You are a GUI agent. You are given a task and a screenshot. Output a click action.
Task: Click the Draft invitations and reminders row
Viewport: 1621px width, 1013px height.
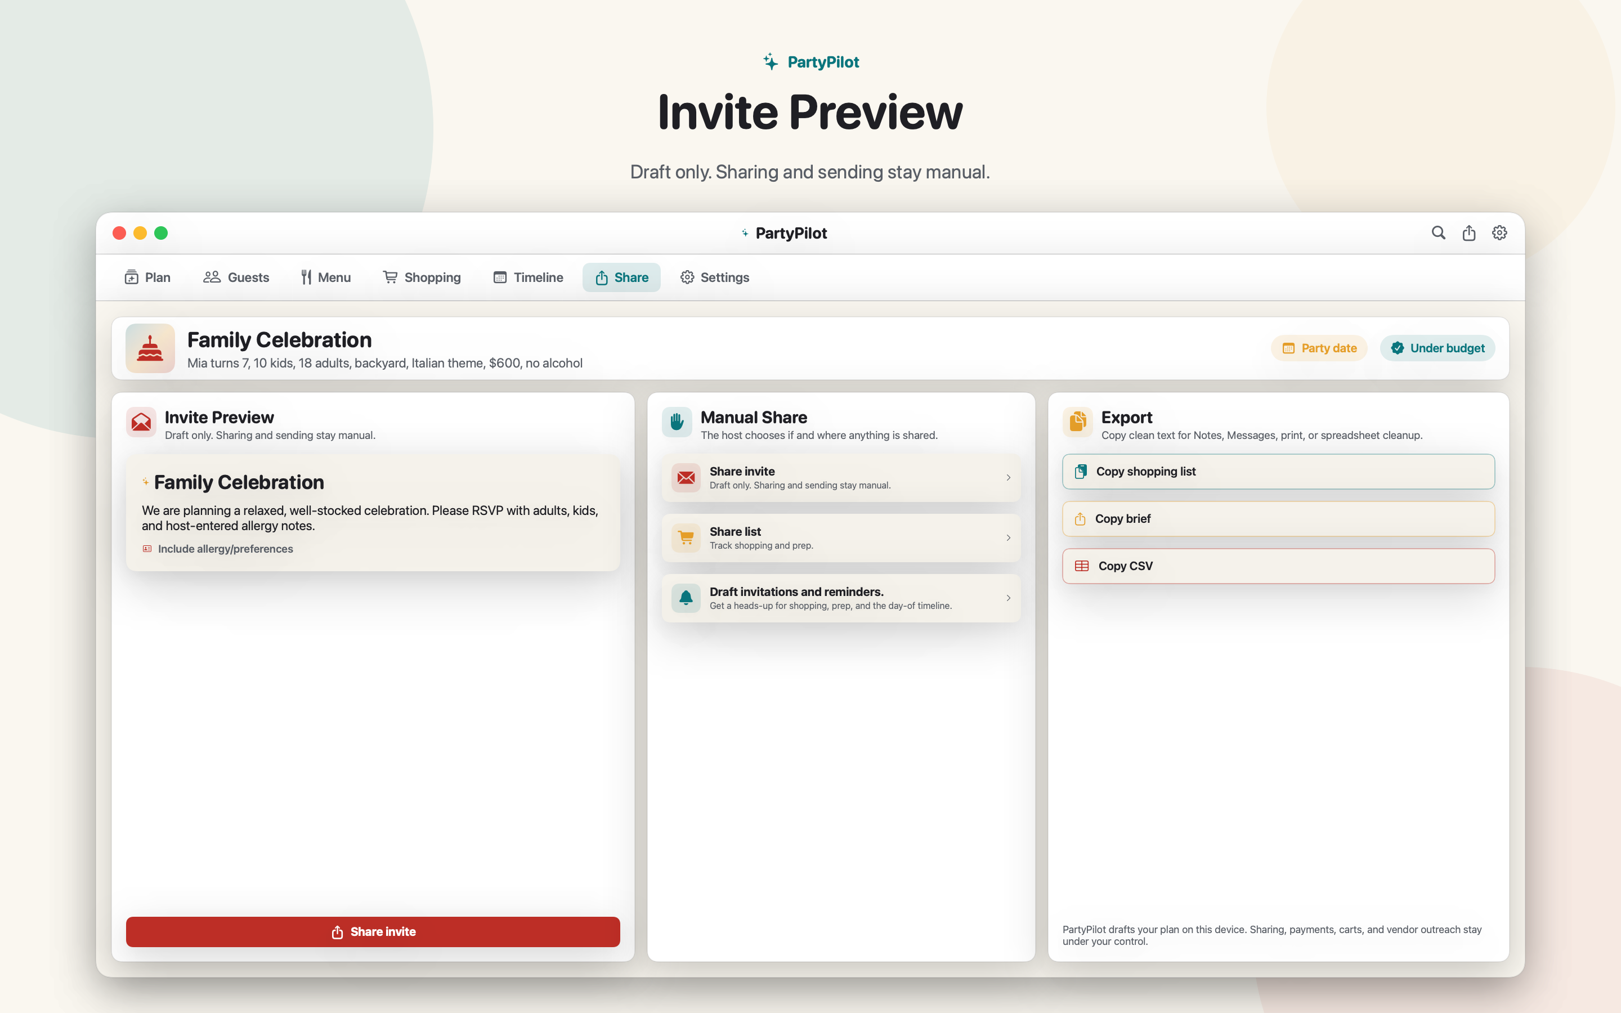point(841,598)
